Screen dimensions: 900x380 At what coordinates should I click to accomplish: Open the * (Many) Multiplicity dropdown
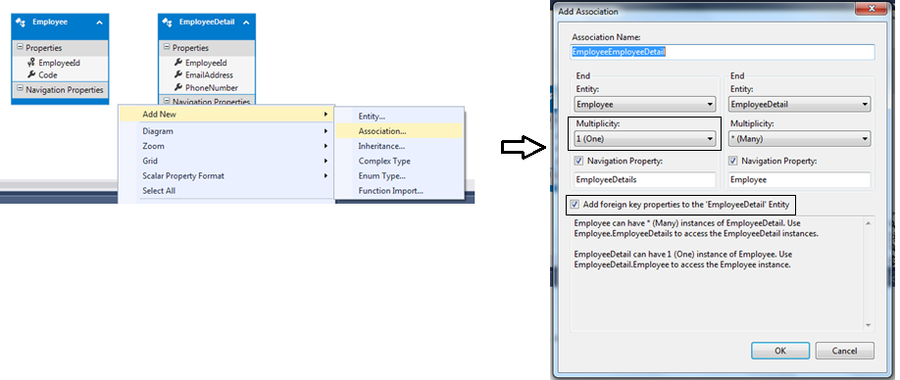click(x=800, y=139)
